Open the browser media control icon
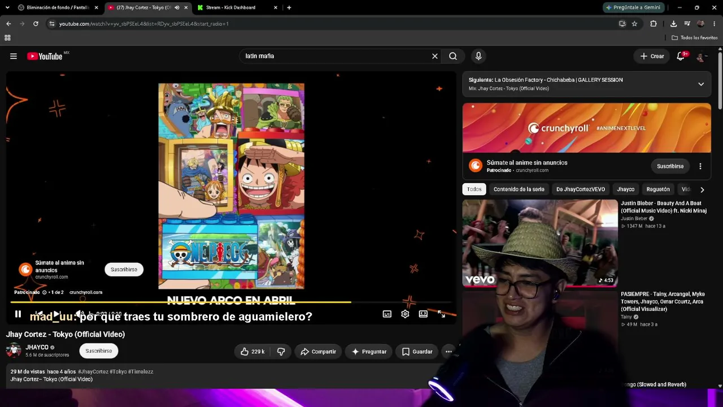Screen dimensions: 723x407 pyautogui.click(x=687, y=24)
